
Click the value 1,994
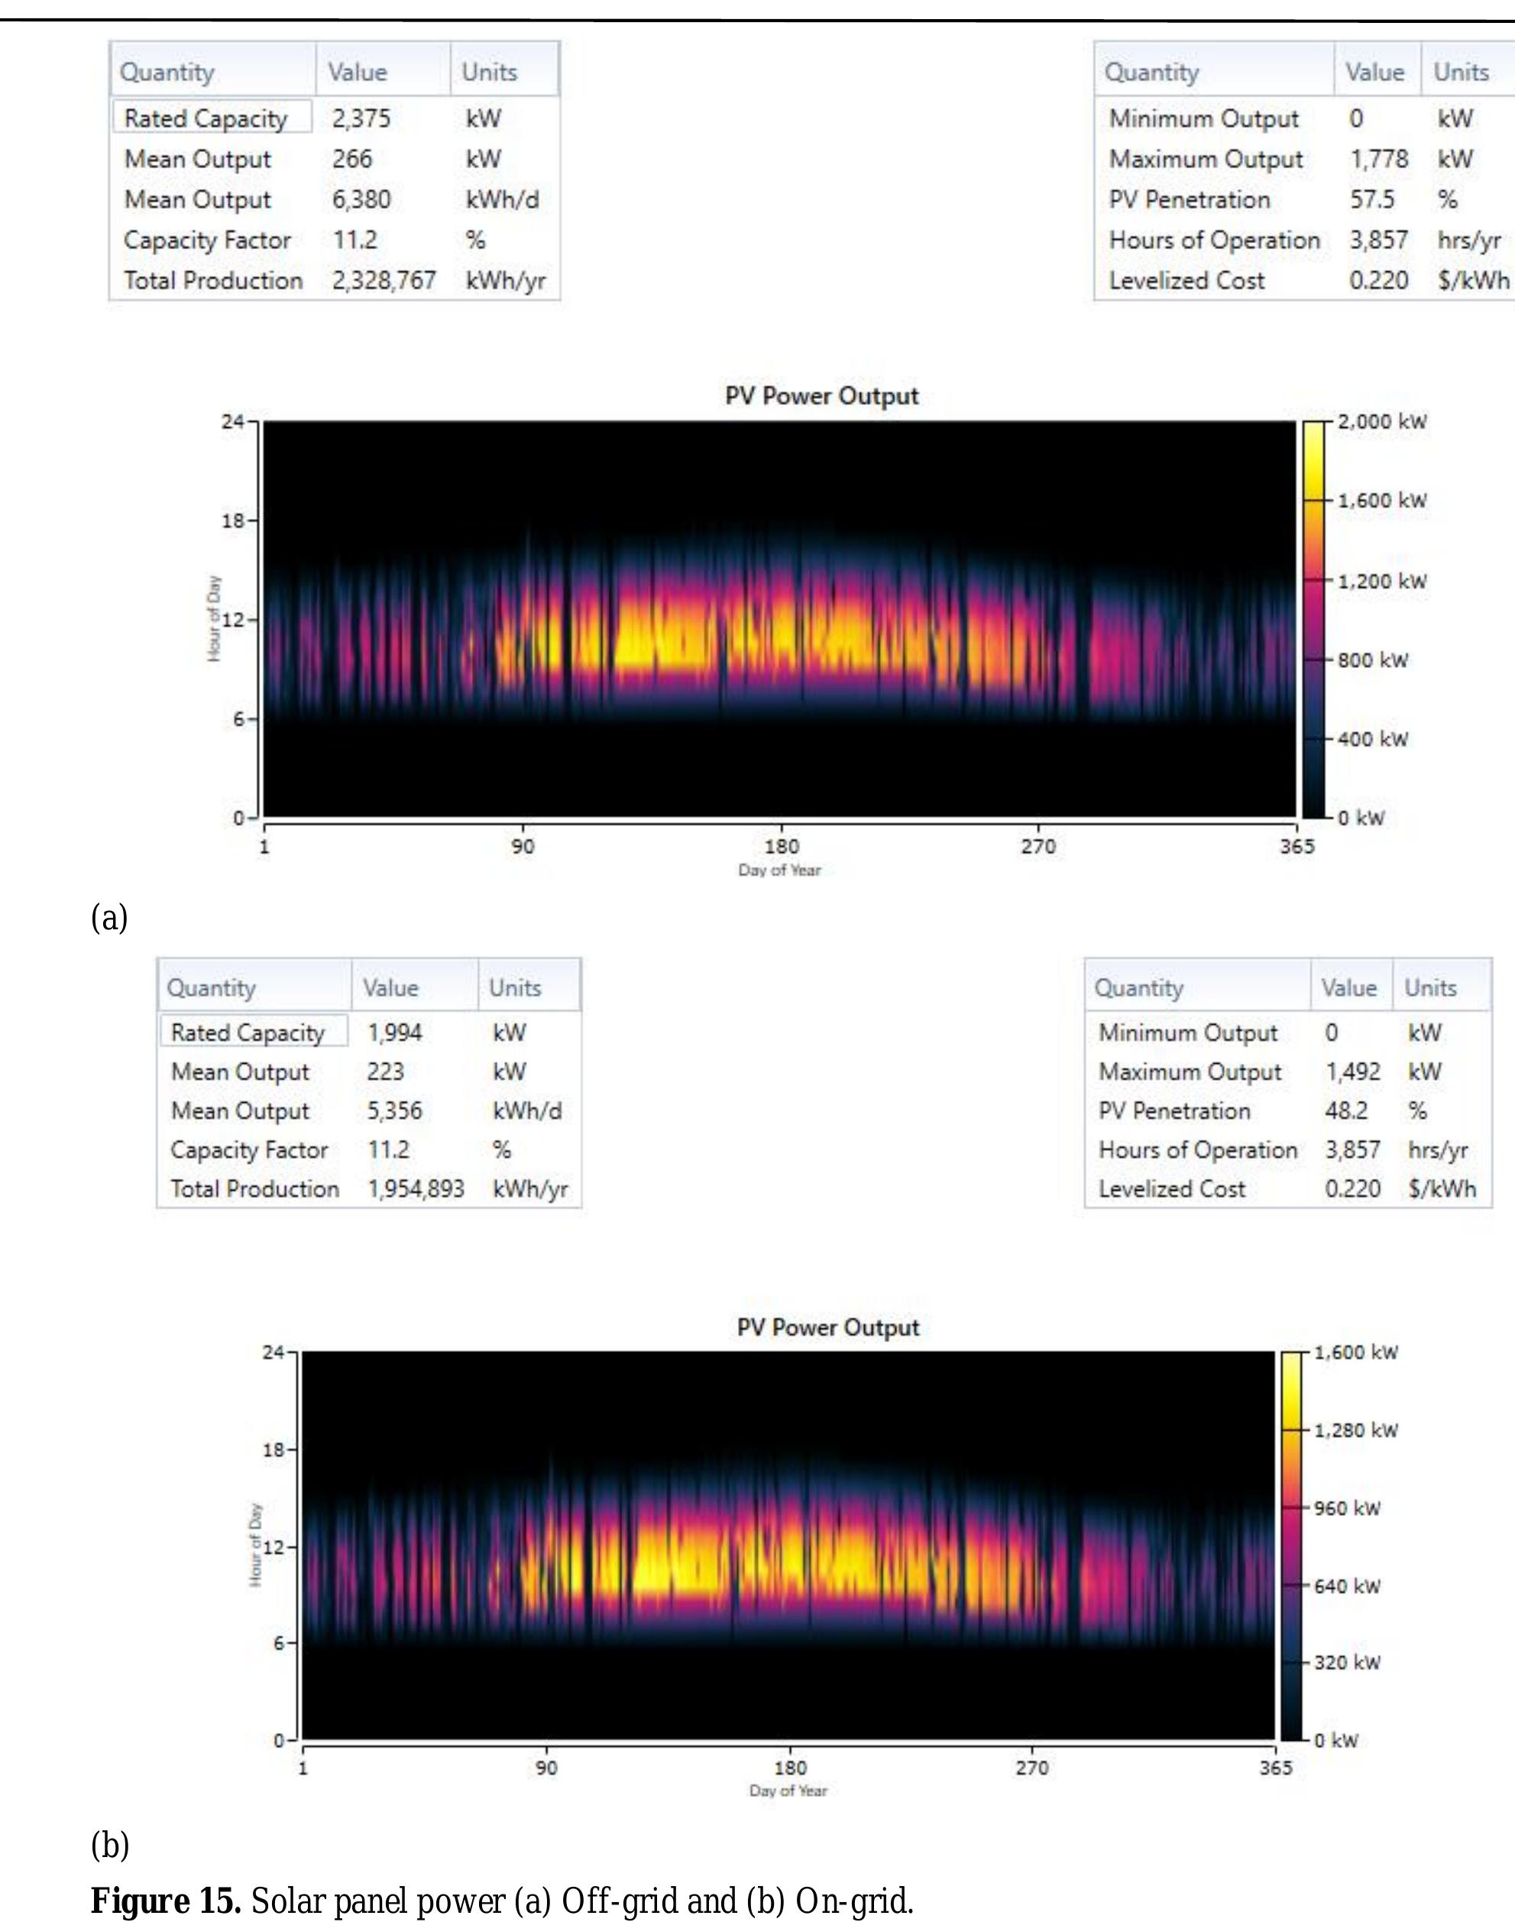395,1032
